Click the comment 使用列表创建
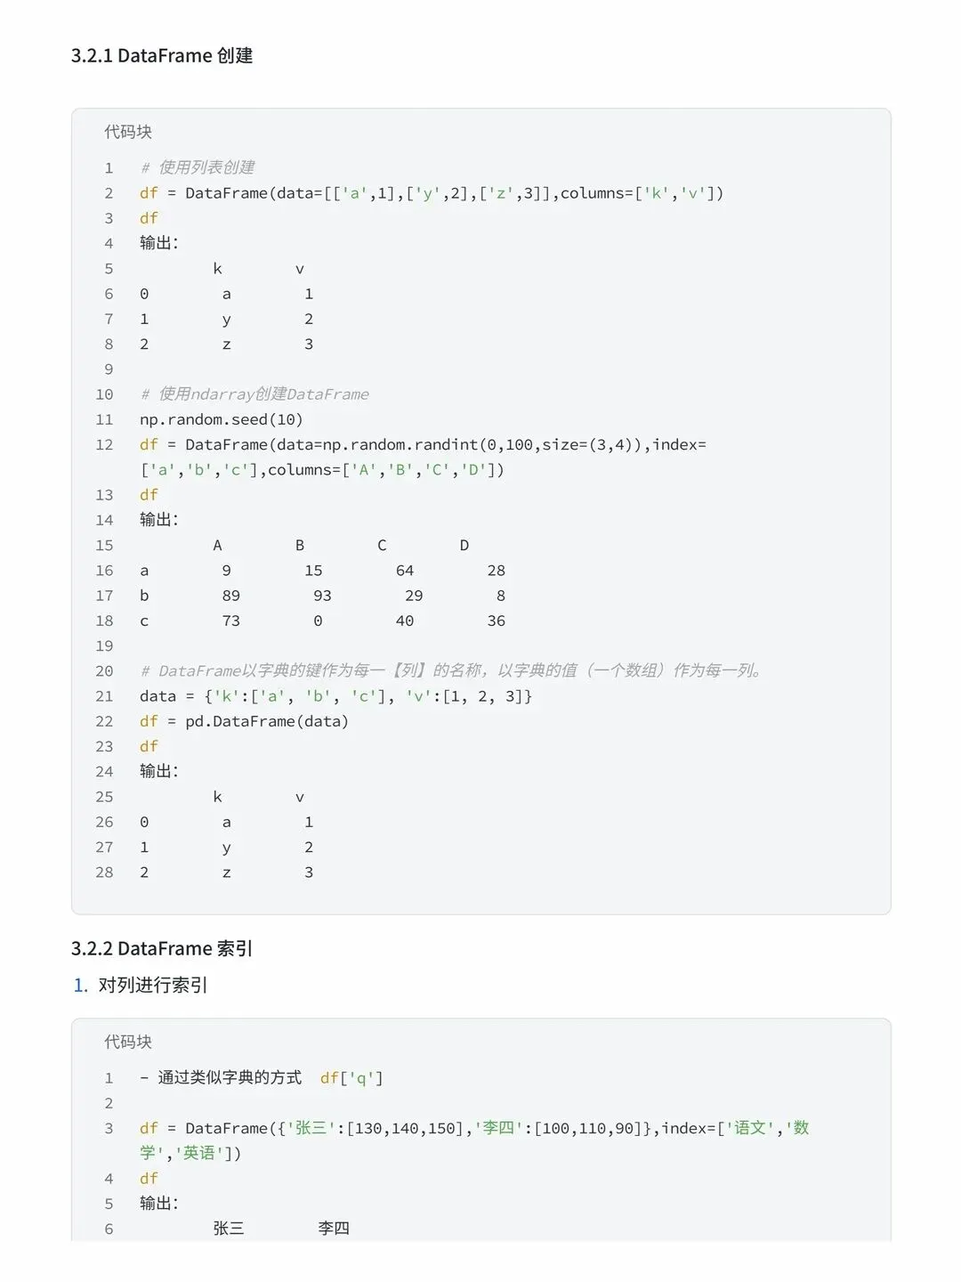The height and width of the screenshot is (1282, 961). pyautogui.click(x=198, y=167)
